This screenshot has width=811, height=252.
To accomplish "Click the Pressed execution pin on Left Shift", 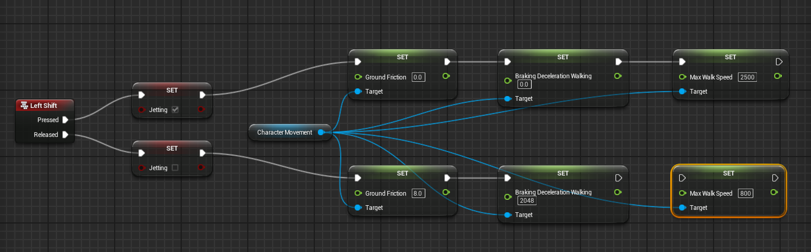I will tap(65, 120).
